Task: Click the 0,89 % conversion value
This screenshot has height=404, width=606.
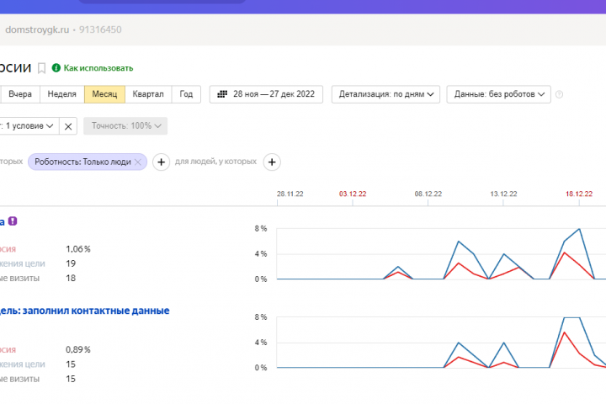Action: (78, 349)
